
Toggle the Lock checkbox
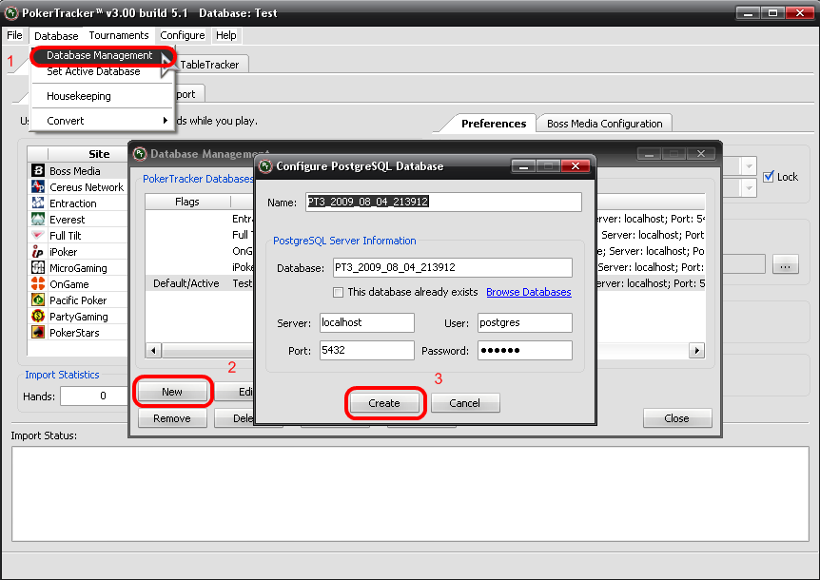(769, 177)
